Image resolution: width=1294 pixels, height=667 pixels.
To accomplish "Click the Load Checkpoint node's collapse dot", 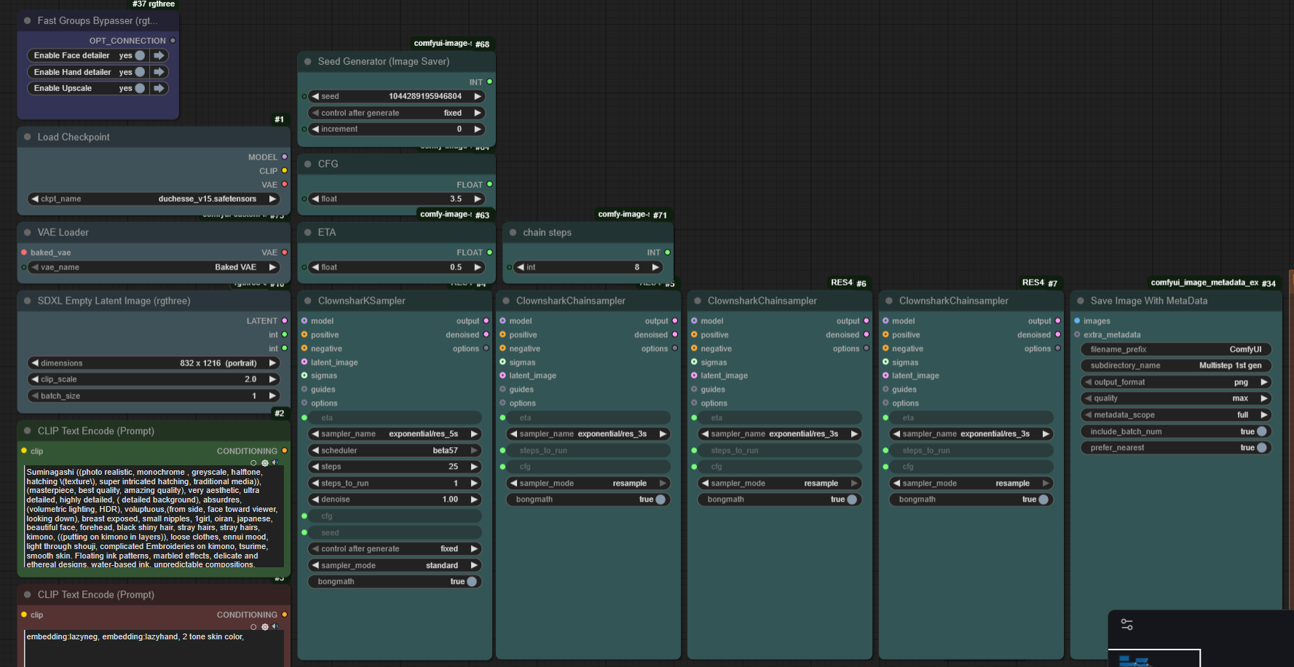I will [28, 137].
